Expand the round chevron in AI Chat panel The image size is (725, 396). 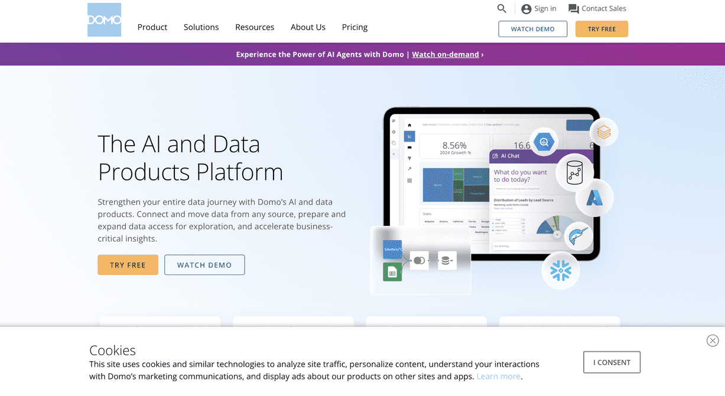557,234
